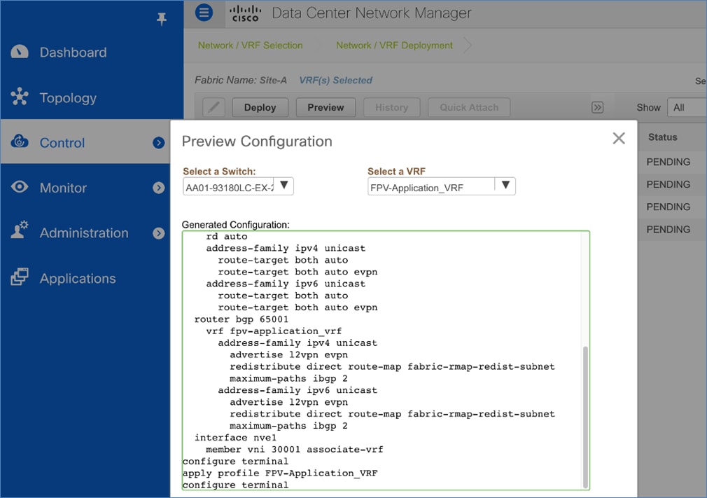Click 'member vni 30001 associate-vrf' line
The width and height of the screenshot is (707, 498).
[x=295, y=449]
